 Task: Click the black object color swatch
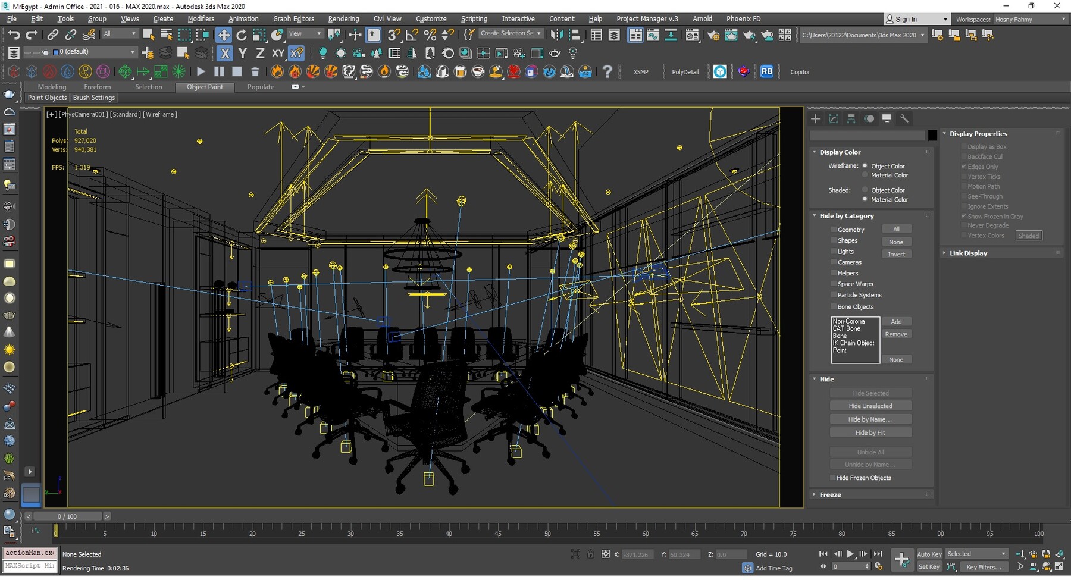932,136
